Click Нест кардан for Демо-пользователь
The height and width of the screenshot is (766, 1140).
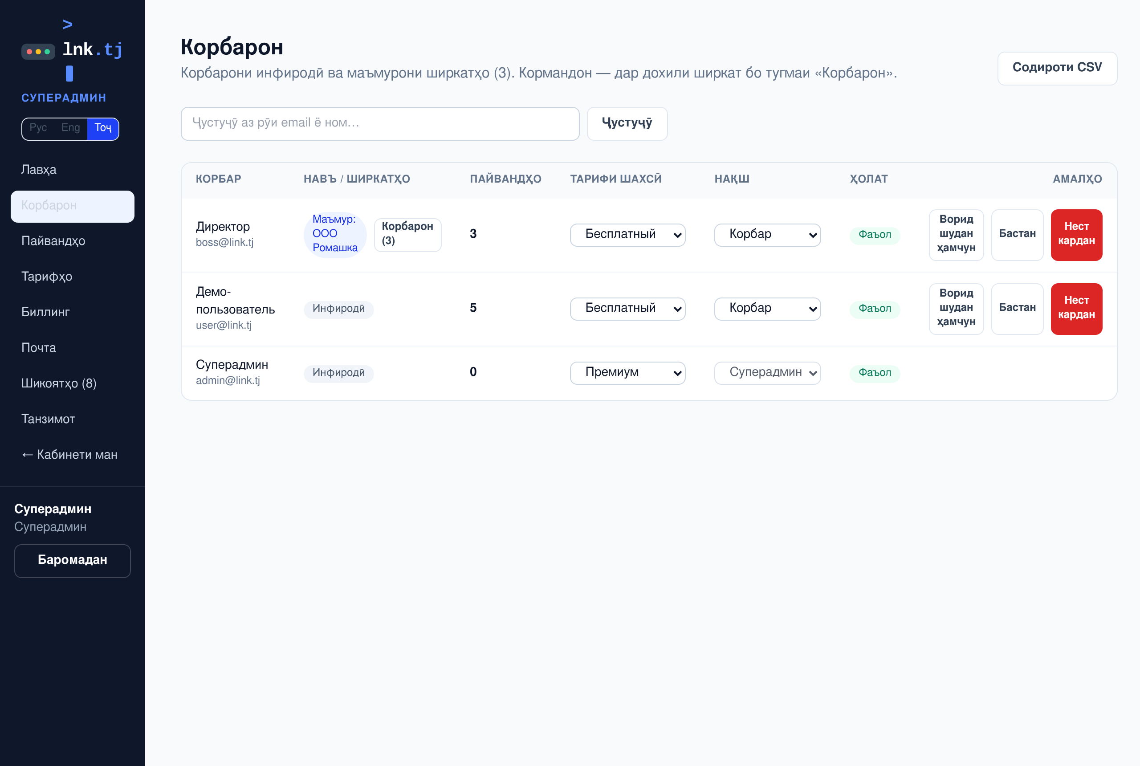click(1076, 309)
